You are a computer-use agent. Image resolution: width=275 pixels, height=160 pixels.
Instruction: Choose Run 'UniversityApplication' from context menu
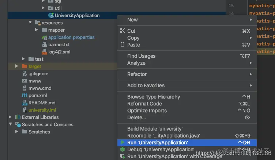[158, 143]
